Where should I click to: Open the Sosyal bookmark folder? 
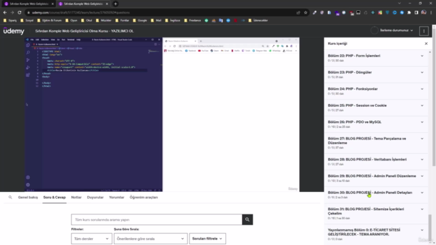click(27, 20)
